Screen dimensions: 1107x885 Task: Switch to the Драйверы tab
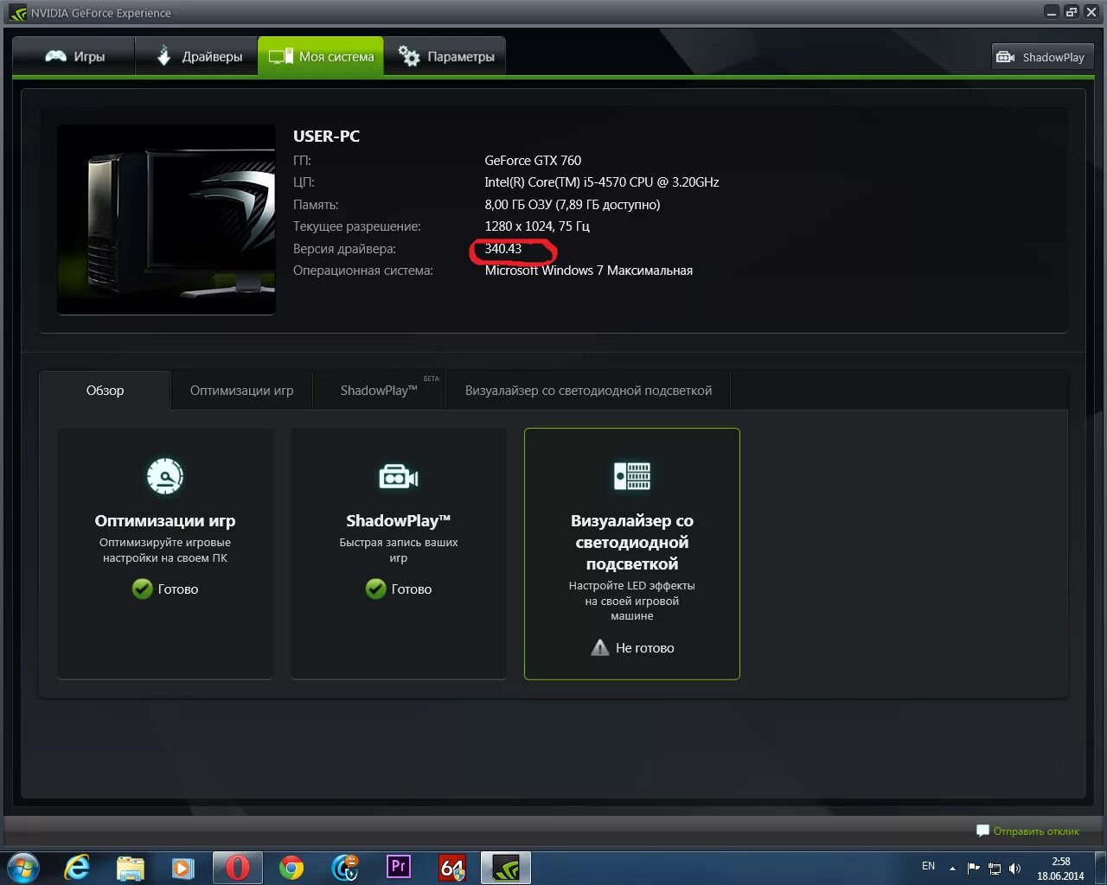[197, 56]
